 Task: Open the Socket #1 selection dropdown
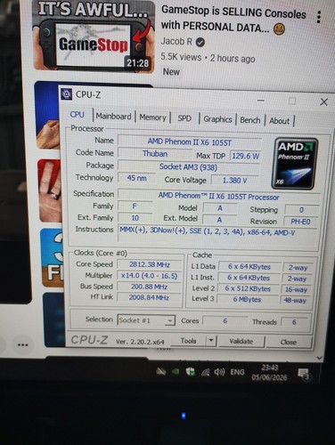point(146,320)
